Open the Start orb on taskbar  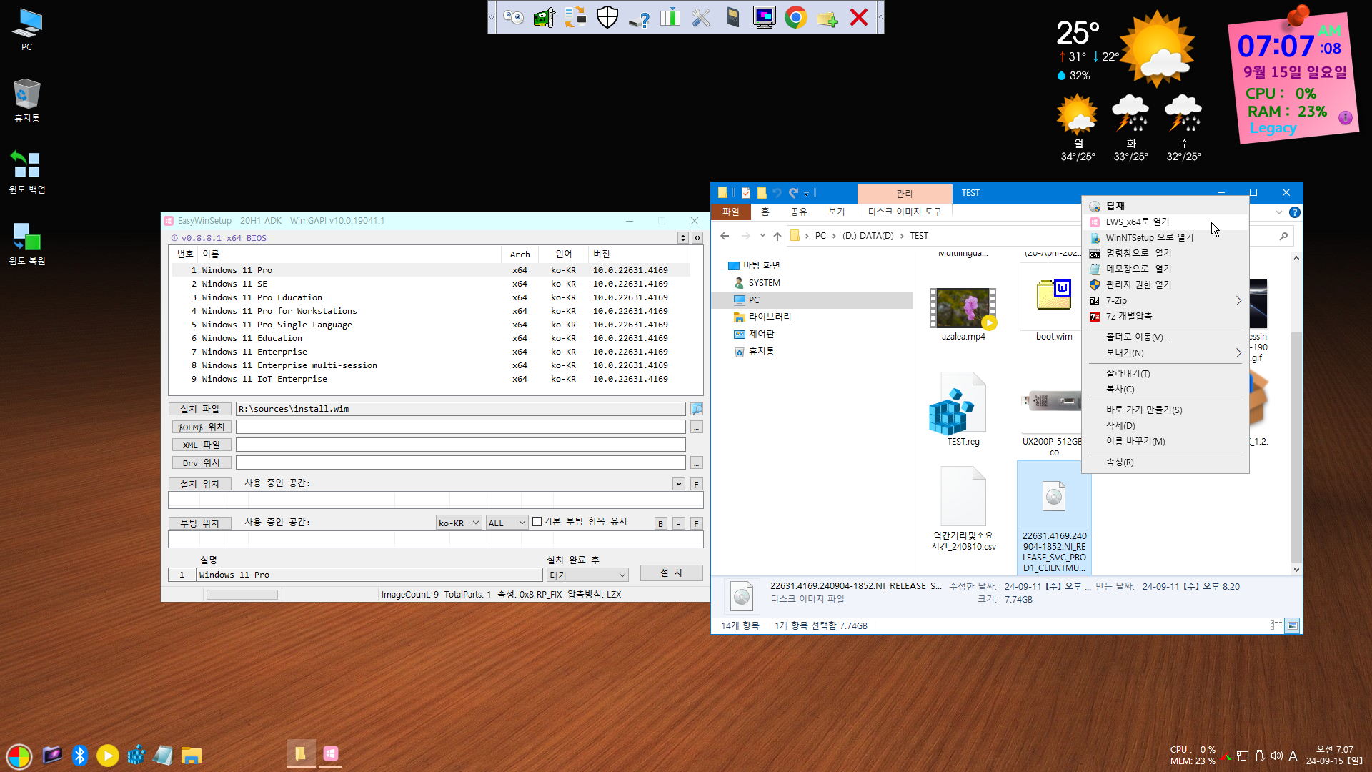pyautogui.click(x=19, y=756)
